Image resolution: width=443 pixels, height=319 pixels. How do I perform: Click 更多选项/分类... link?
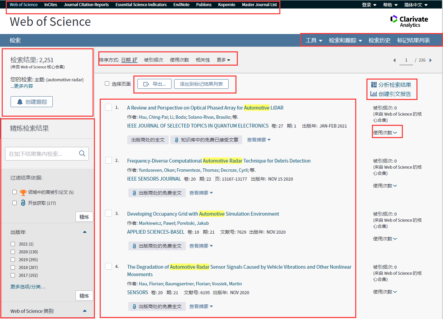tap(28, 287)
